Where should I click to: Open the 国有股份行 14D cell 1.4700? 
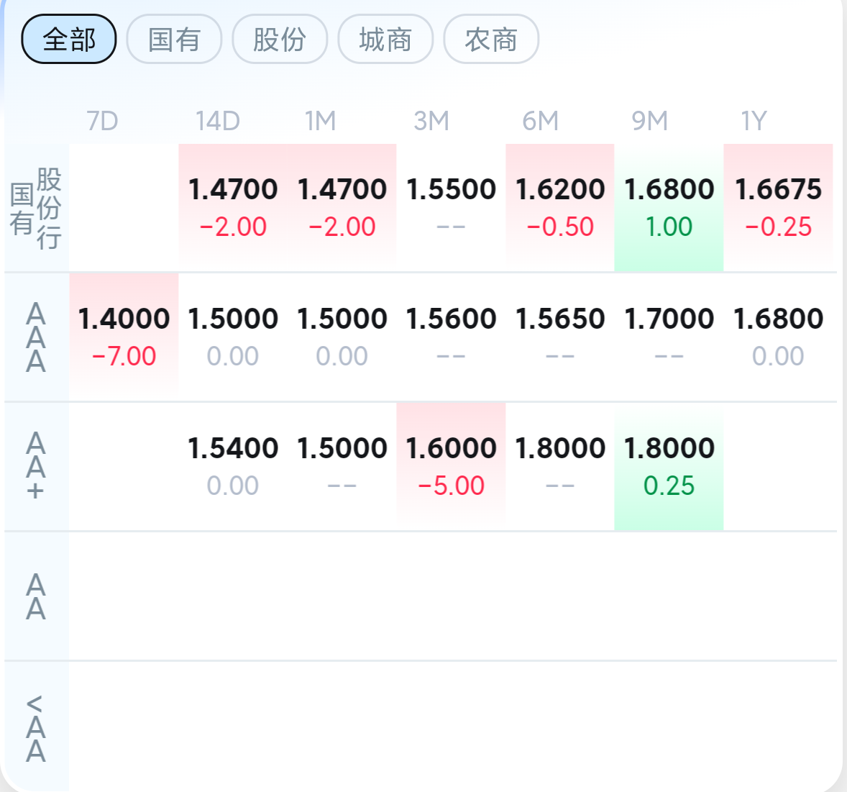[233, 207]
